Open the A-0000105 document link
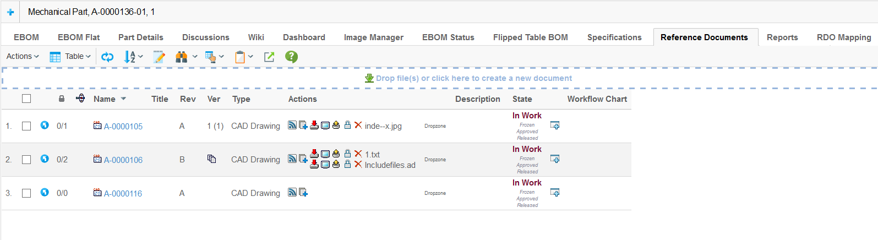The height and width of the screenshot is (240, 878). pyautogui.click(x=123, y=127)
